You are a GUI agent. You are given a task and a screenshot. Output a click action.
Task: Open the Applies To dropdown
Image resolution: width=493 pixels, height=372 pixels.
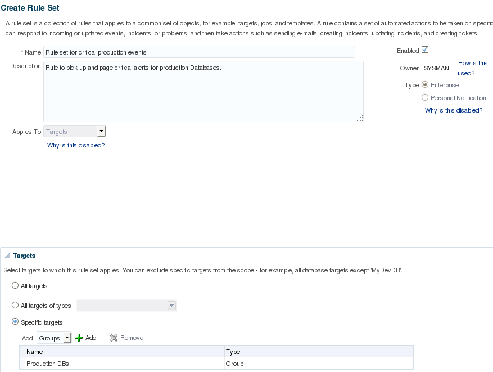point(101,132)
